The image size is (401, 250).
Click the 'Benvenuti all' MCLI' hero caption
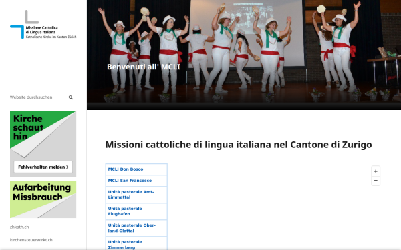tap(144, 67)
